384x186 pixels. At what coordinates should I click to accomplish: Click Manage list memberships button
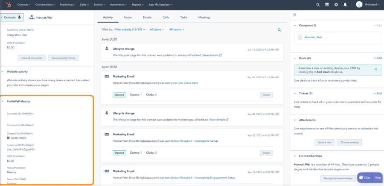[338, 178]
